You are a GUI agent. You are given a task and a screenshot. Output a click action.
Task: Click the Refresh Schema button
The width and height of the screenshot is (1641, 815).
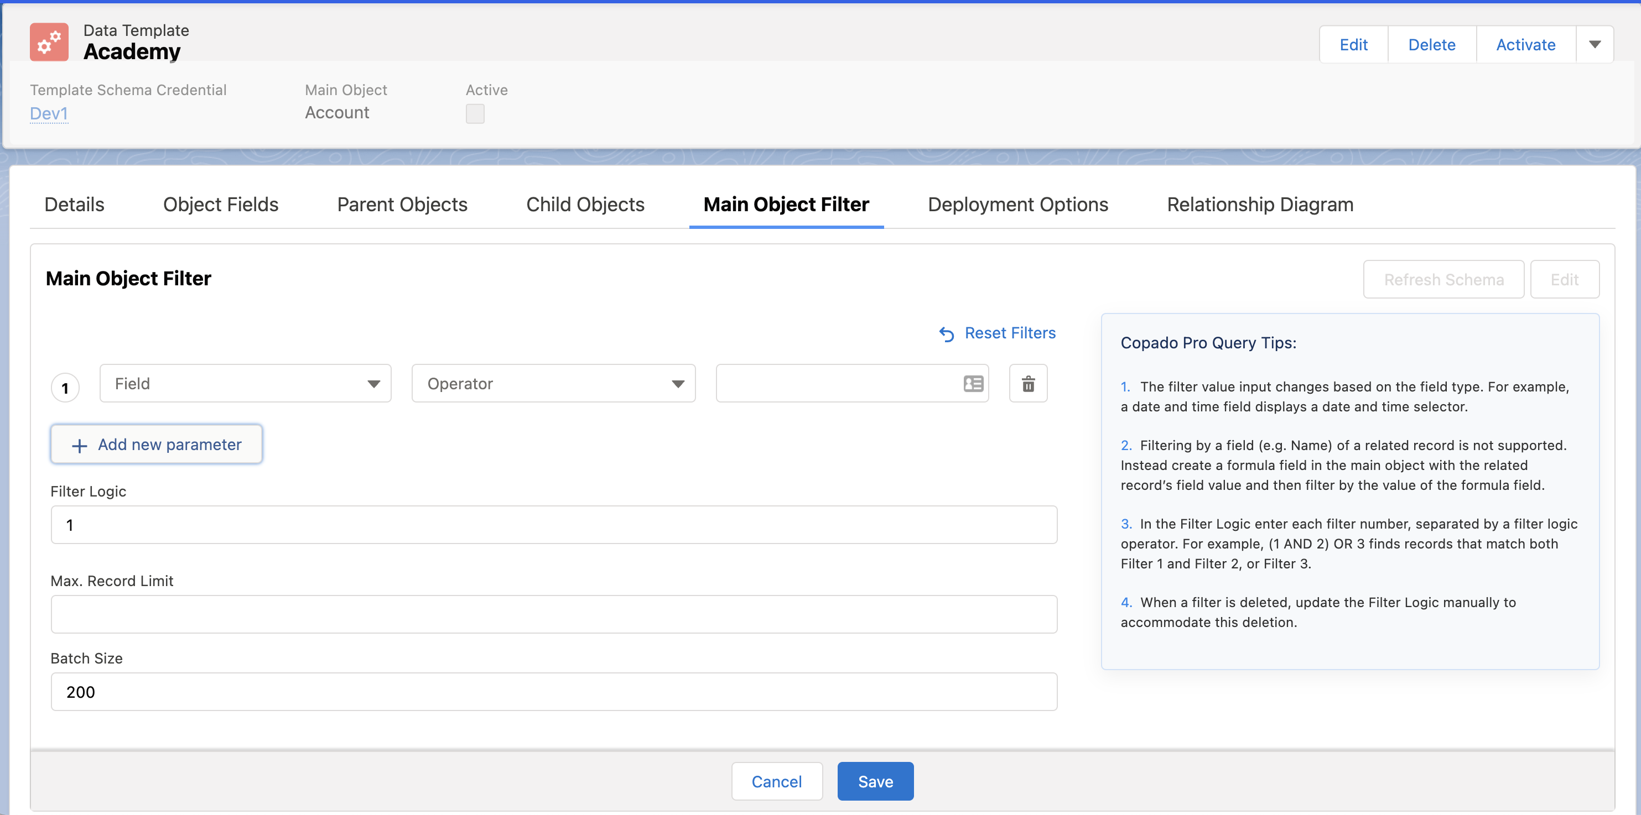1443,280
